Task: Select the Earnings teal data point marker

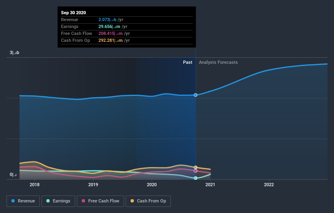Action: point(195,178)
